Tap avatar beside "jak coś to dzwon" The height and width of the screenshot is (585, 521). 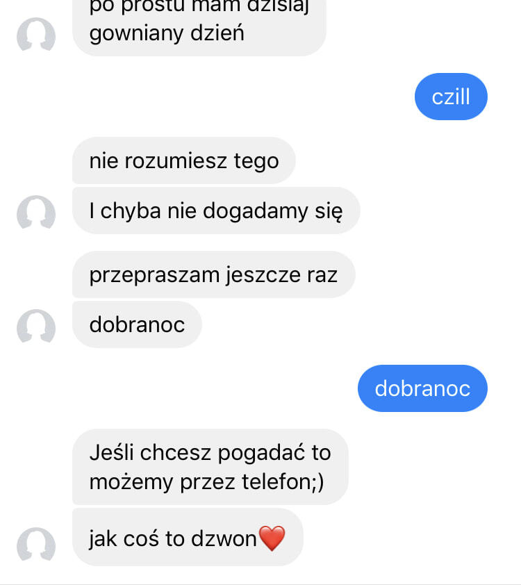(36, 545)
